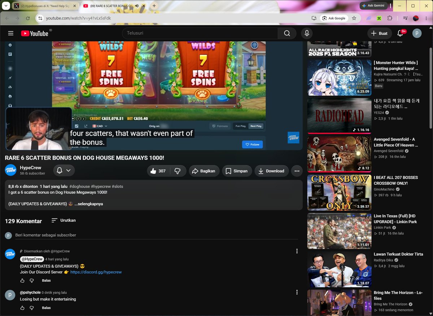Open the YouTube account avatar menu
The width and height of the screenshot is (433, 316).
(417, 33)
